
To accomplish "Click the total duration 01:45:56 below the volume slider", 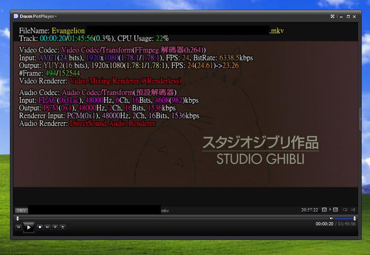I will coord(347,224).
